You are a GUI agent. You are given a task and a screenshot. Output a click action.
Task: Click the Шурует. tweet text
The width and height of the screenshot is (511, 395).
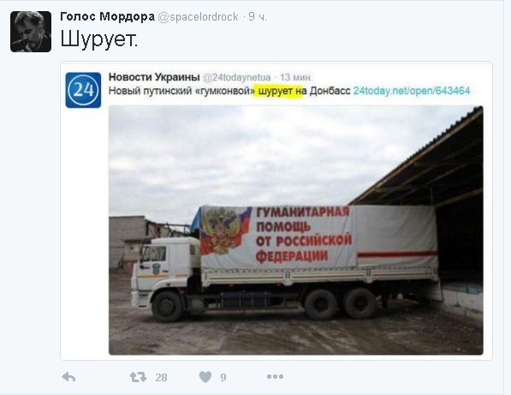(99, 39)
